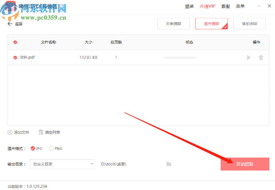
Task: Click the 清空列表 label
Action: [x=52, y=132]
